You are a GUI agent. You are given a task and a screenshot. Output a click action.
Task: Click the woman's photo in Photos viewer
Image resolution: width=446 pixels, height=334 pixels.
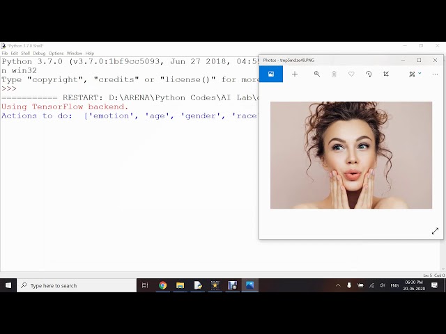coord(351,155)
